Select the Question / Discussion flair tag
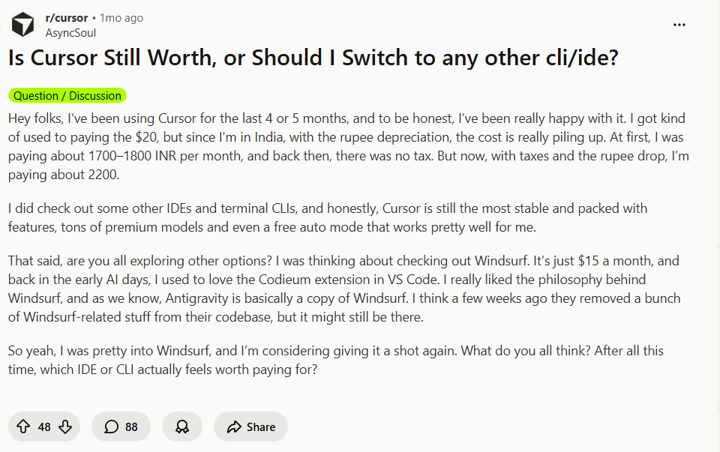 pos(67,95)
